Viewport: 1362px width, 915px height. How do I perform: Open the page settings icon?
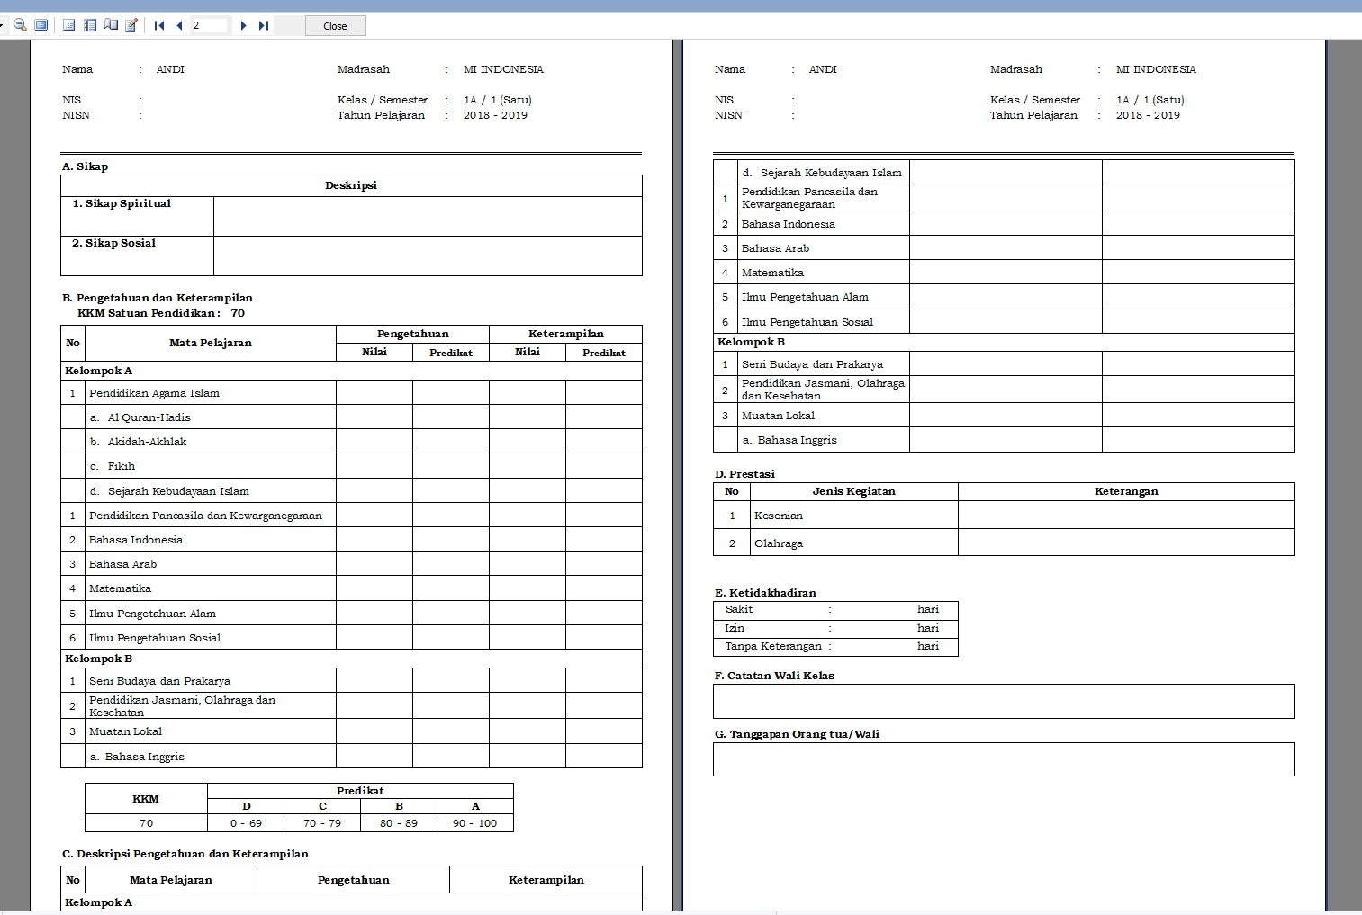tap(111, 25)
